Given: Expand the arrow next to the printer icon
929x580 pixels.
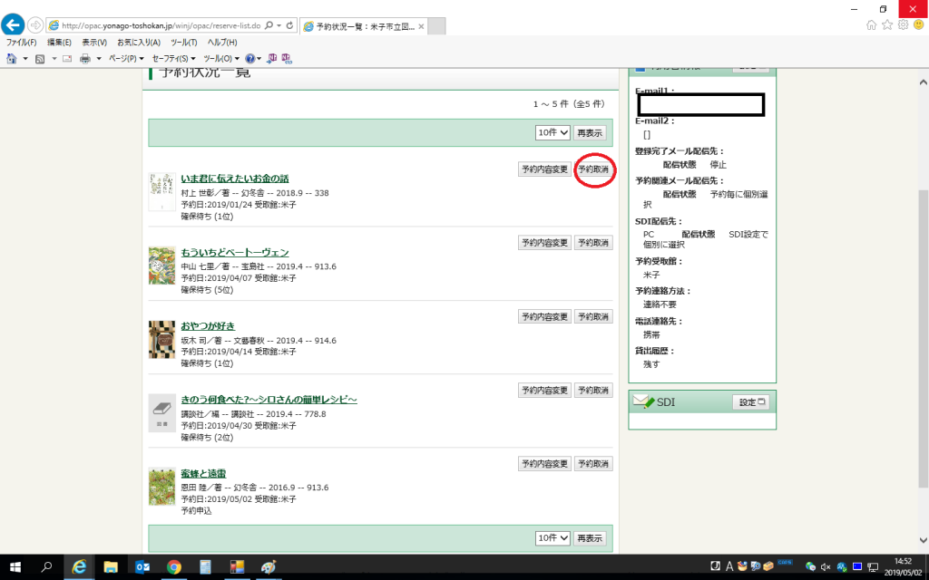Looking at the screenshot, I should pos(98,59).
